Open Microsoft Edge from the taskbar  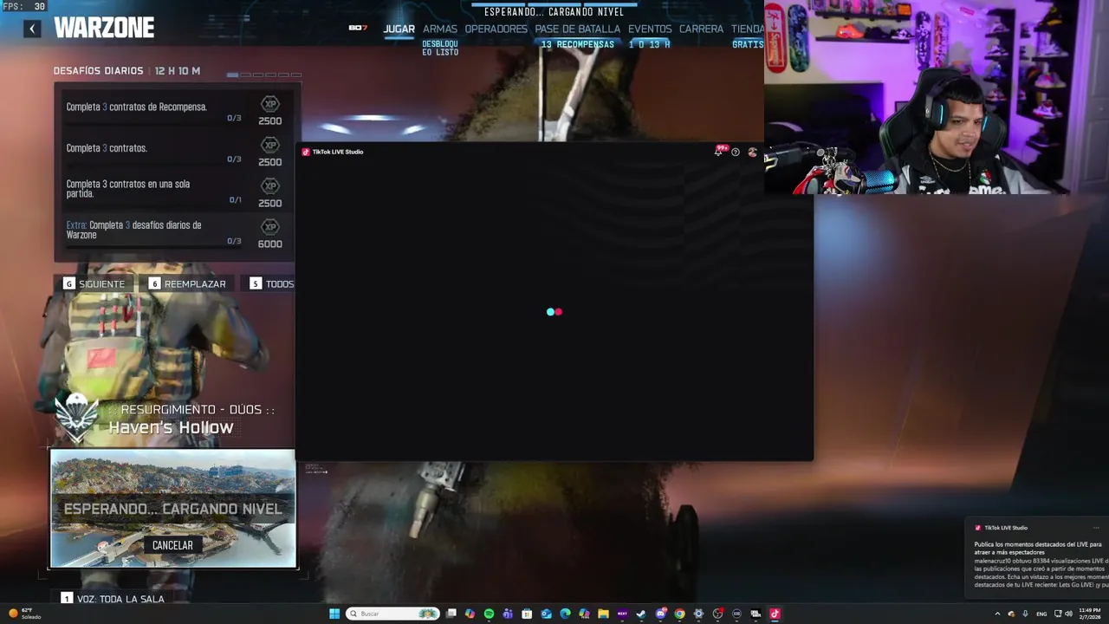click(565, 614)
